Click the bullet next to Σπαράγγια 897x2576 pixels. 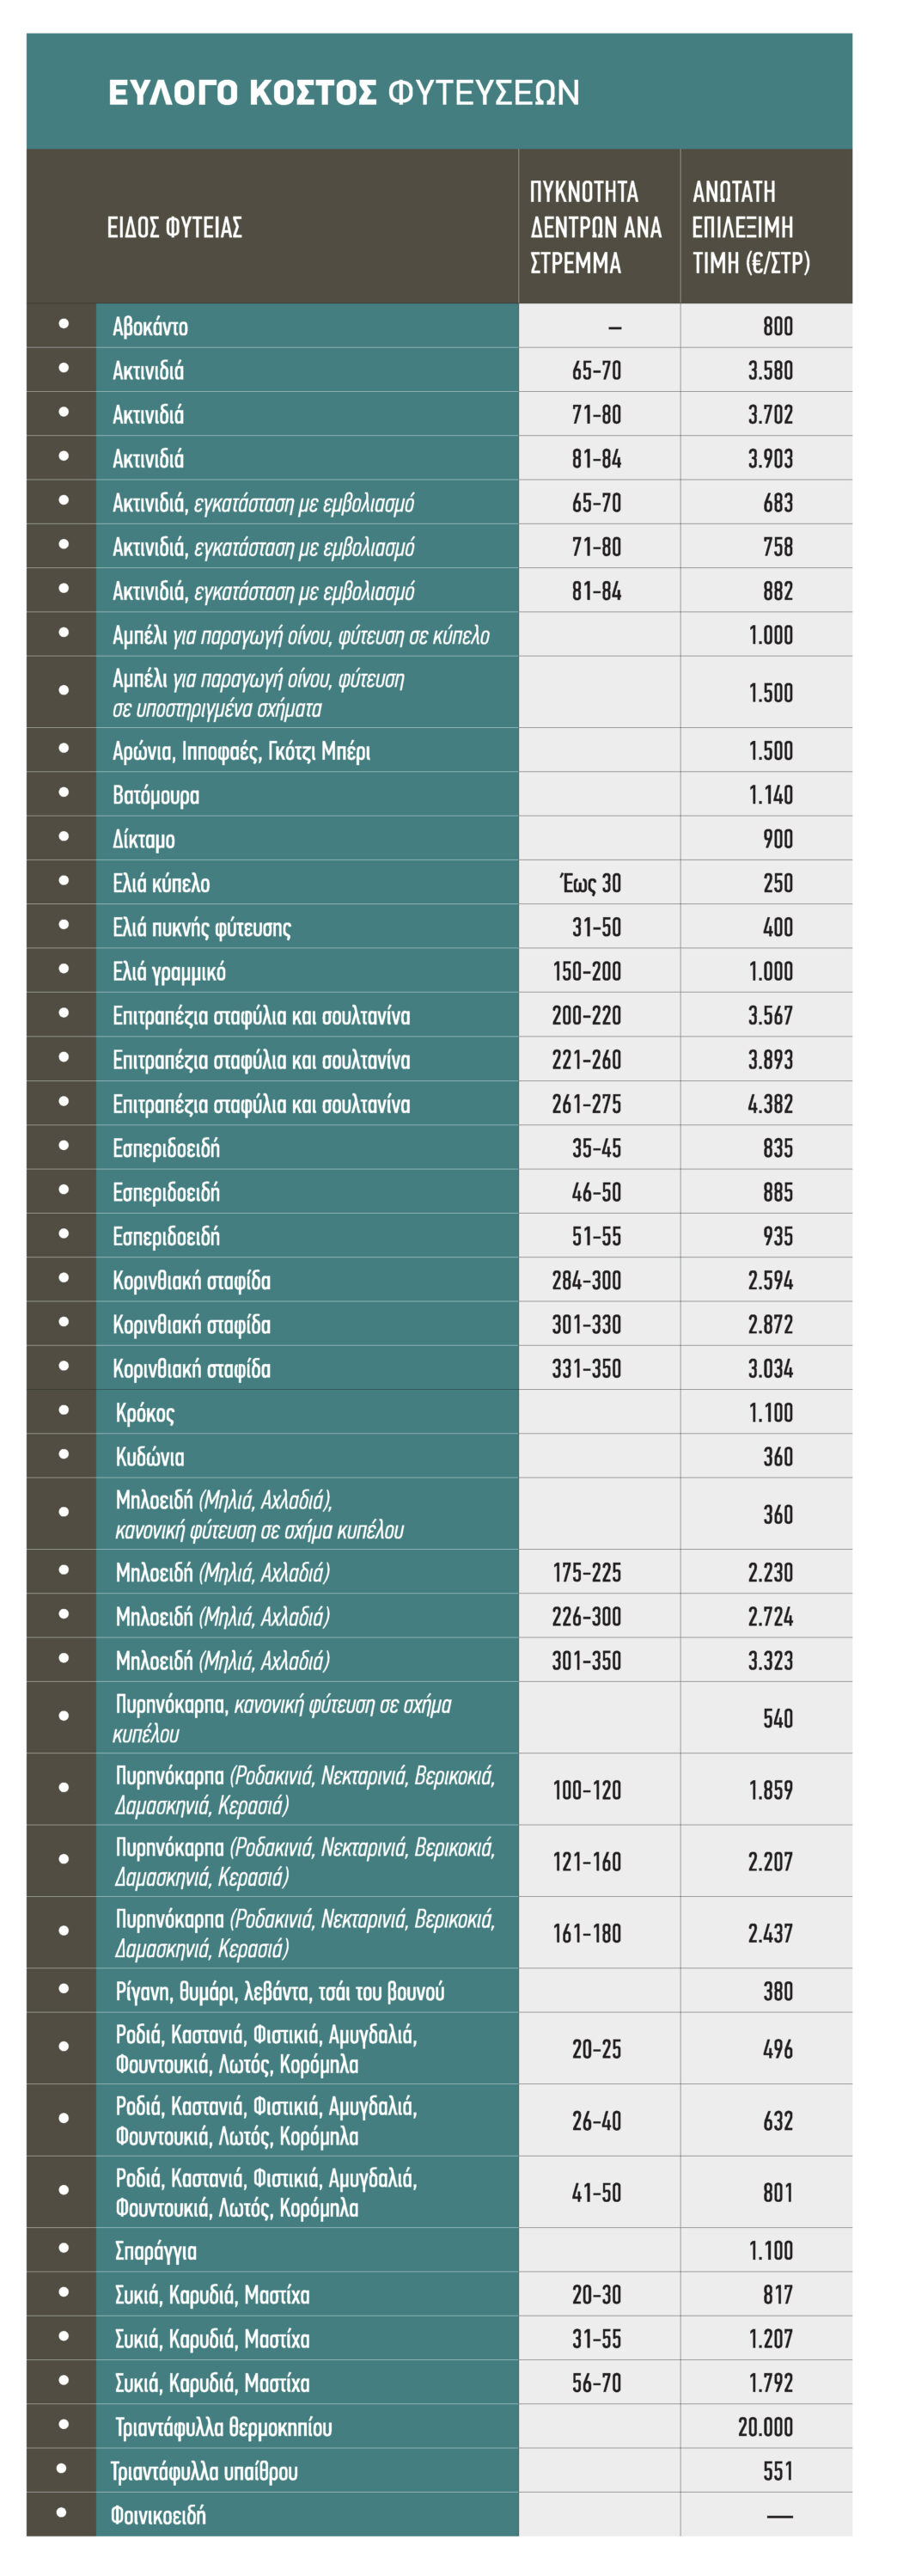click(64, 2248)
